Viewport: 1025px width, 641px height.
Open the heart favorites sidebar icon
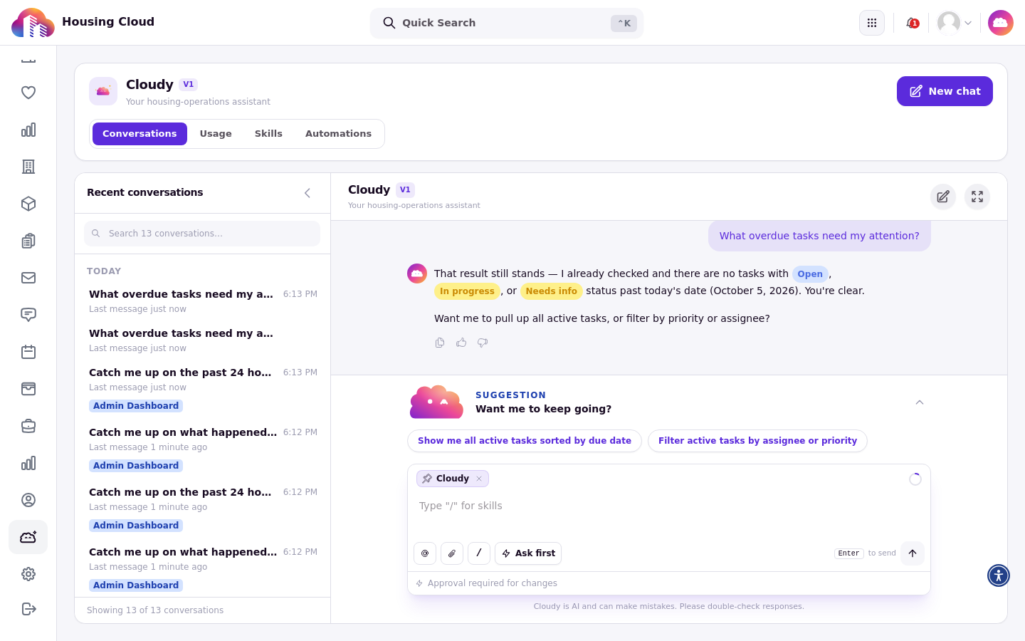[28, 93]
